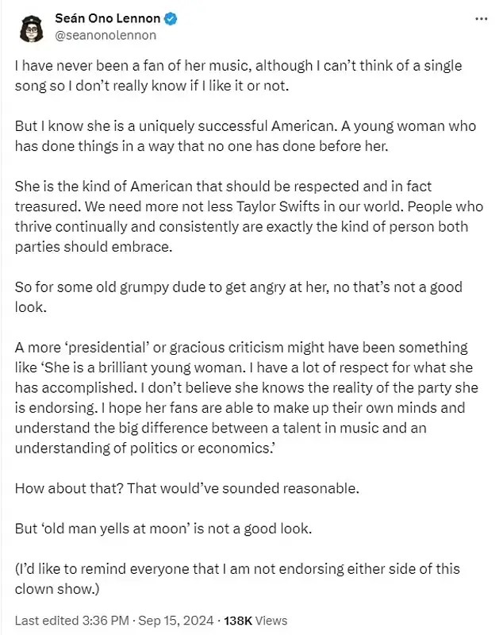503x635 pixels.
Task: Open the three-dot more options menu
Action: point(481,19)
